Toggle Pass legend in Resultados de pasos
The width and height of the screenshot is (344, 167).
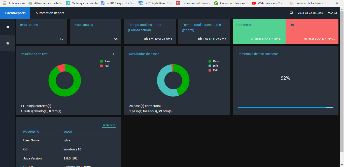point(214,61)
